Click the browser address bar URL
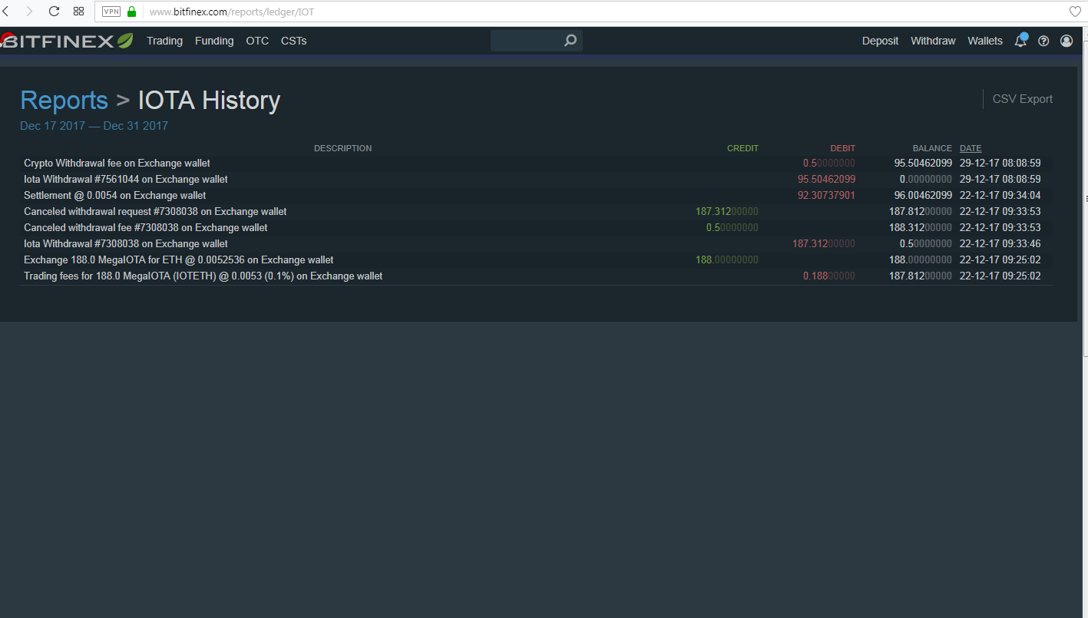The width and height of the screenshot is (1088, 618). point(231,12)
